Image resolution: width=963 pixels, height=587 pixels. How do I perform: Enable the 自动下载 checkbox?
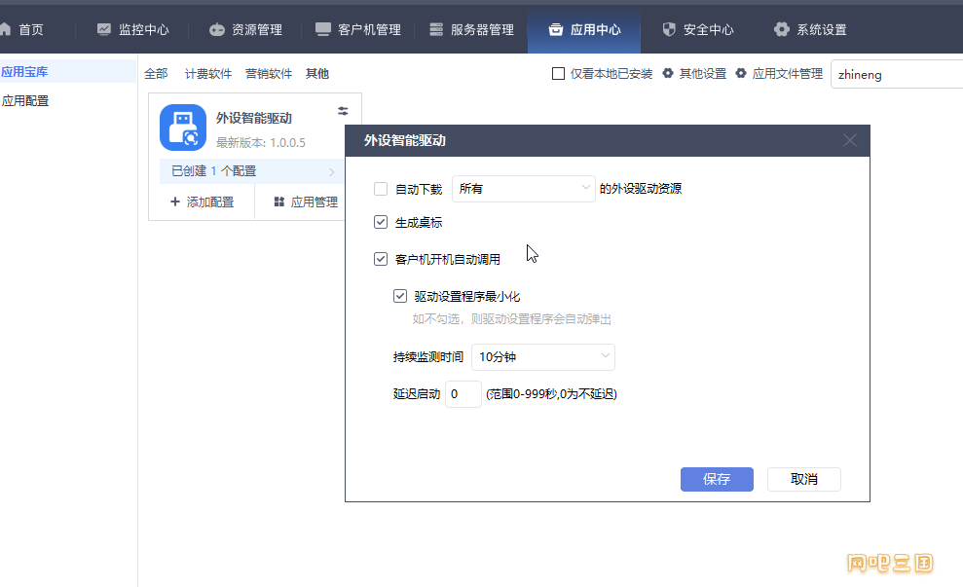381,189
